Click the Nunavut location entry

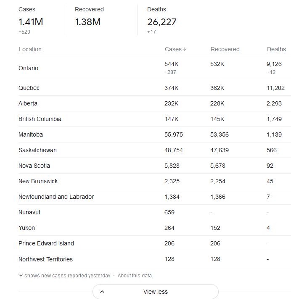[29, 212]
